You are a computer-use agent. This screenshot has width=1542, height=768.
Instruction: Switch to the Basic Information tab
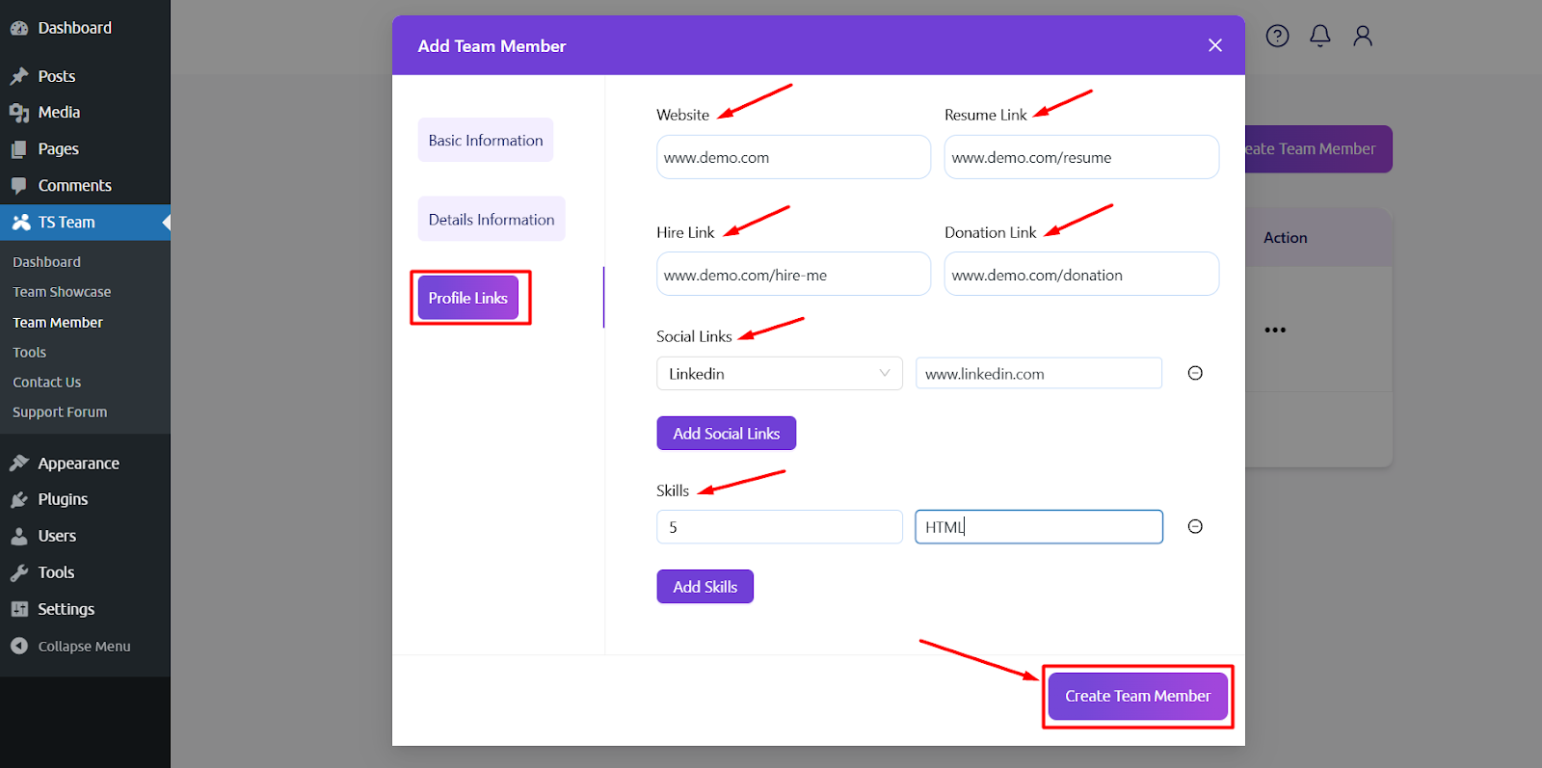coord(486,140)
